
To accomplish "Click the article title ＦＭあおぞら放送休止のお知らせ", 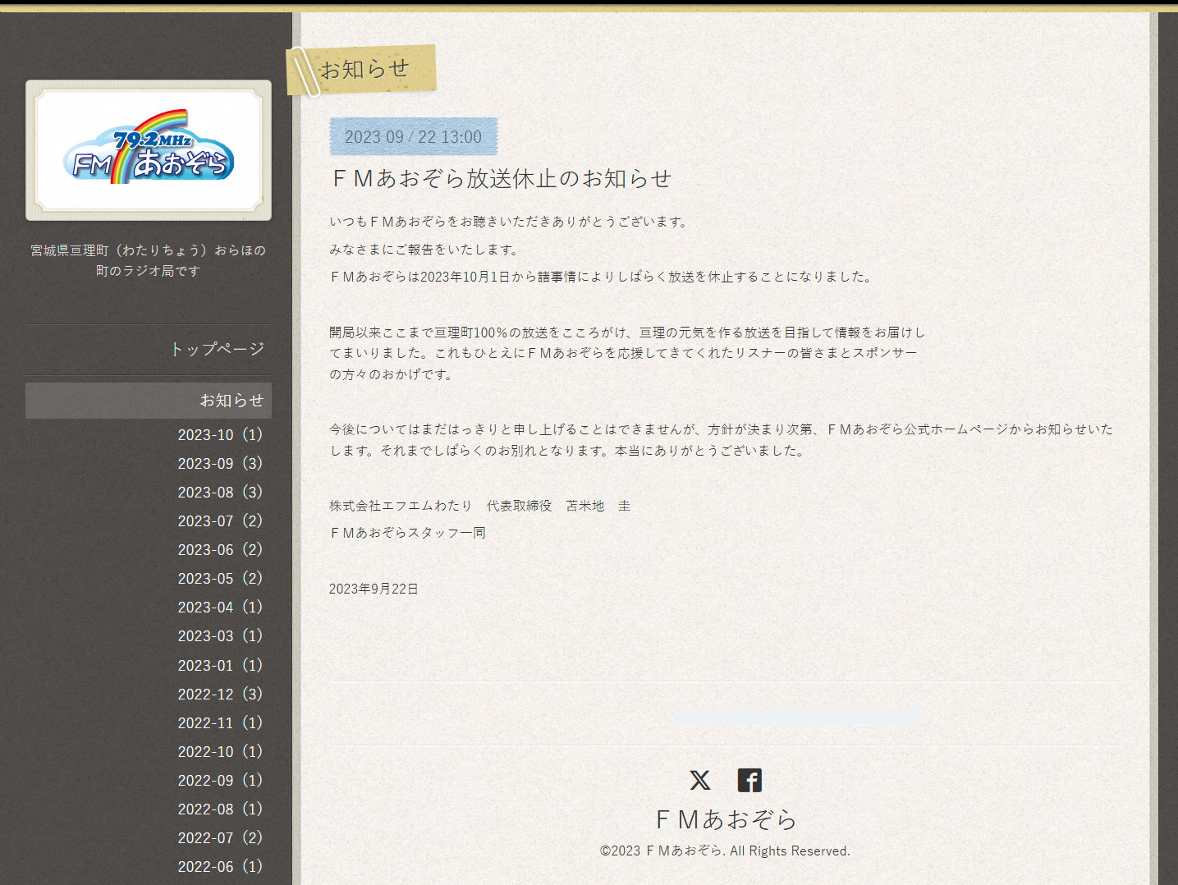I will click(x=501, y=179).
